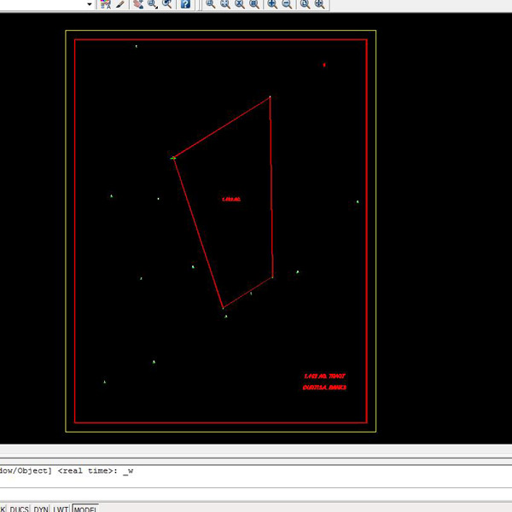The height and width of the screenshot is (512, 512).
Task: Activate the Pan realtime hand icon
Action: (138, 4)
